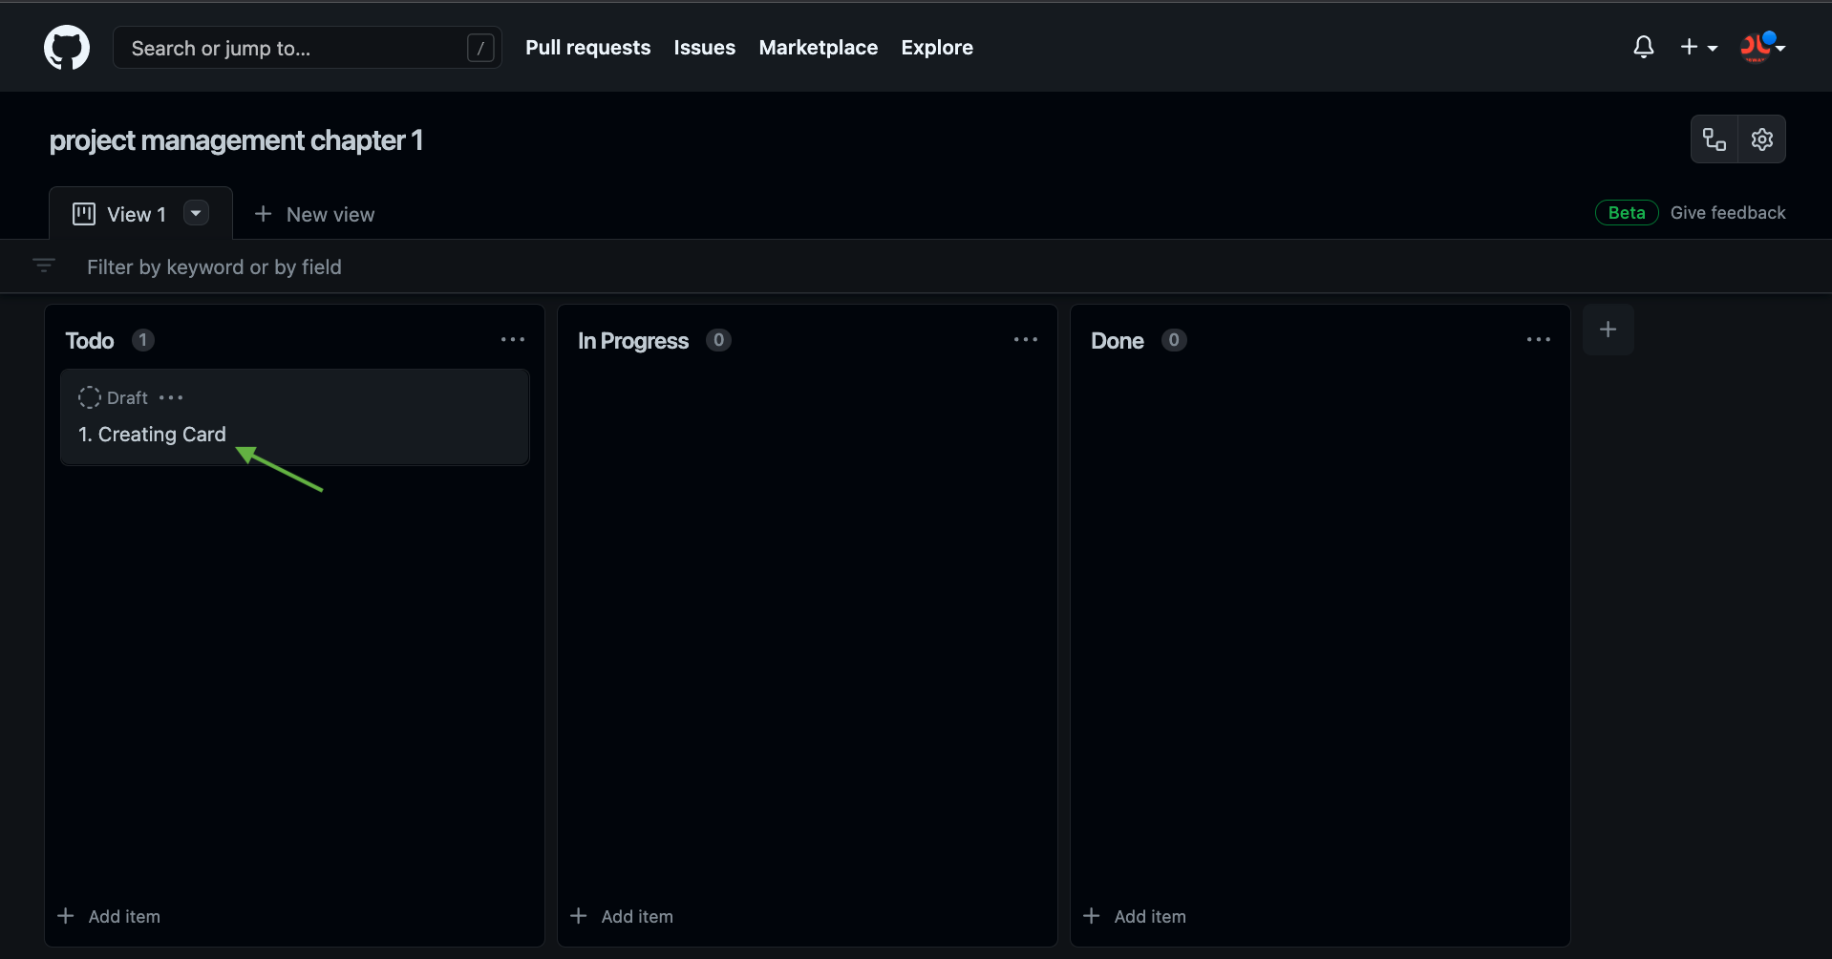Open the Draft card's three-dot menu
1832x959 pixels.
[x=171, y=397]
